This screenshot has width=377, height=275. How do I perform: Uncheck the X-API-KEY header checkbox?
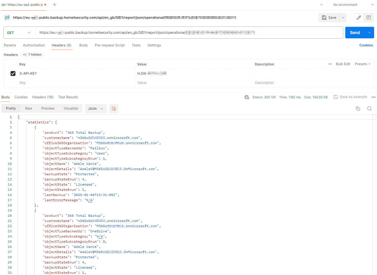pyautogui.click(x=13, y=74)
